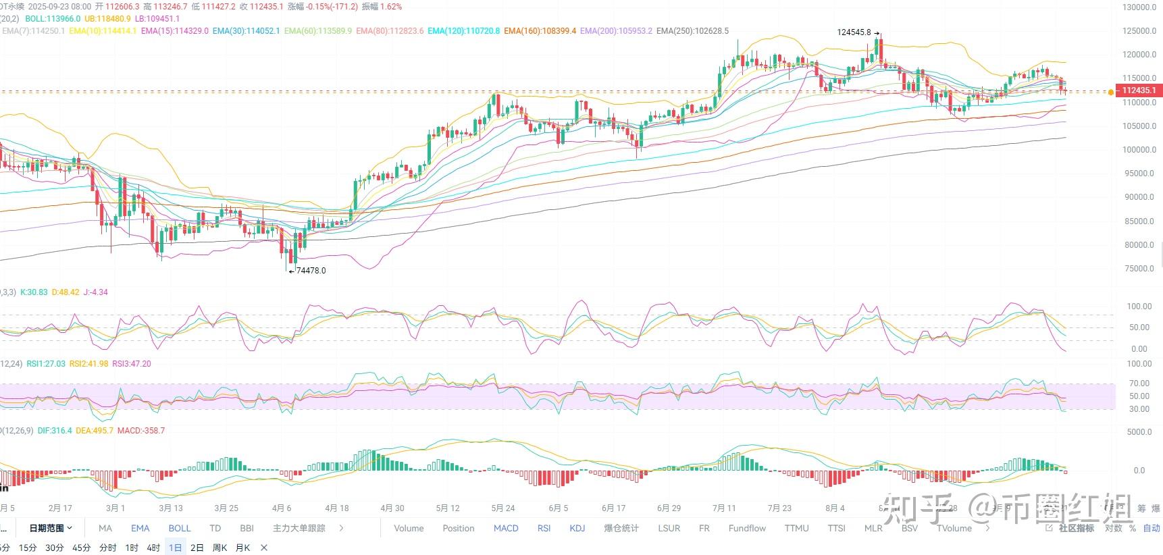
Task: Turn off the KDJ indicator
Action: click(577, 528)
